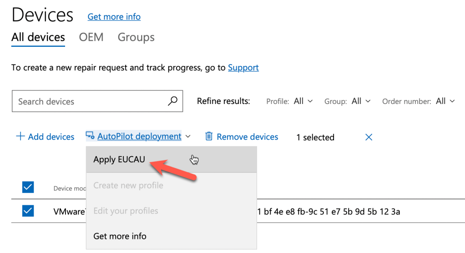Screen dimensions: 465x253
Task: Click the search magnifier icon
Action: pyautogui.click(x=172, y=101)
